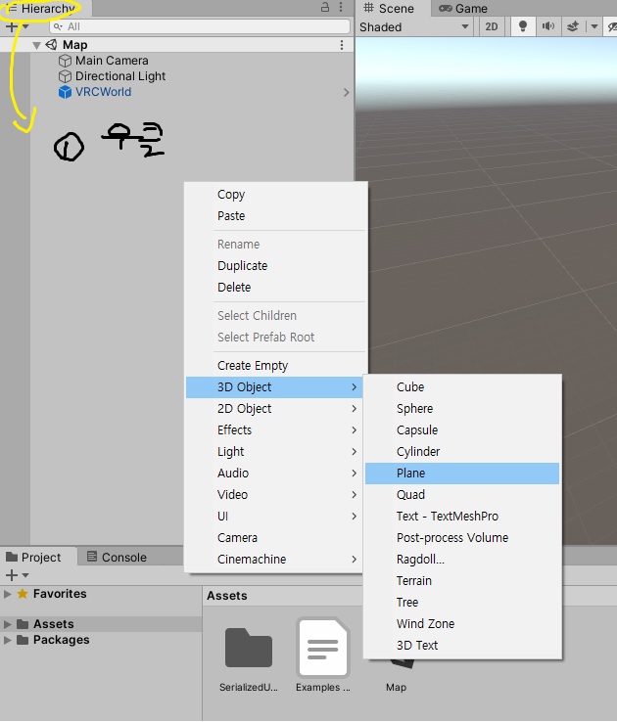Expand the Assets folder tree
This screenshot has height=722, width=617.
(8, 624)
